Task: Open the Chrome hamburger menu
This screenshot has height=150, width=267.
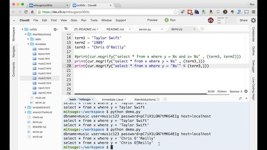Action: tap(254, 12)
